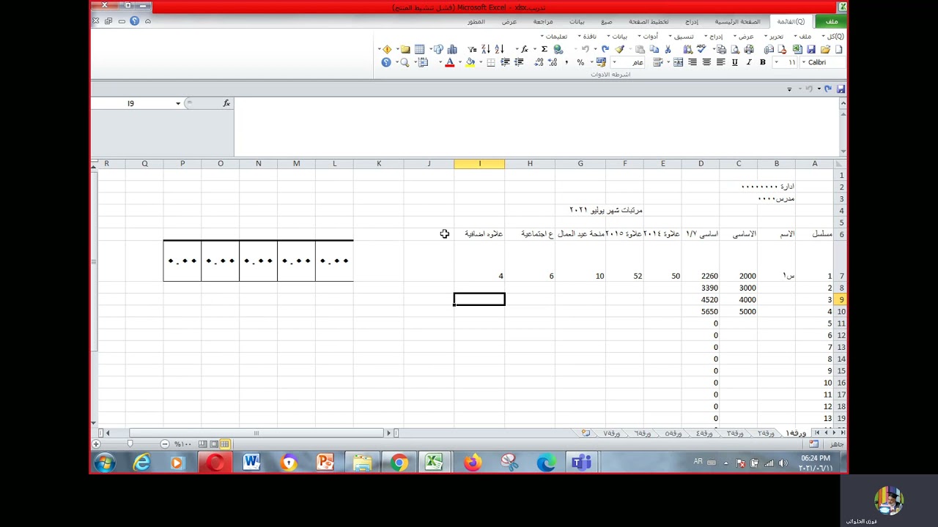Switch to المطور ribbon tab
Image resolution: width=938 pixels, height=527 pixels.
[x=476, y=21]
